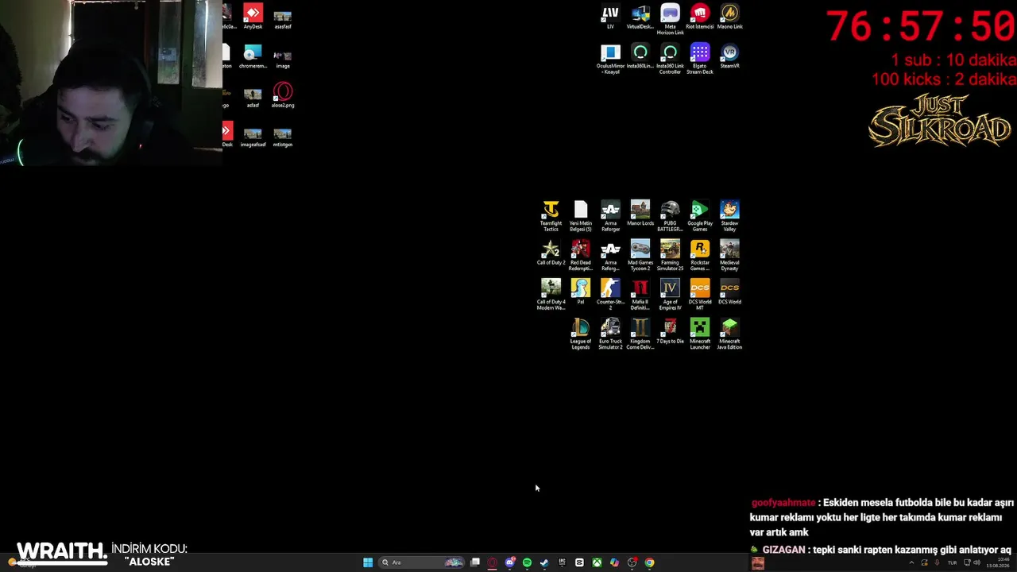The height and width of the screenshot is (572, 1017).
Task: Launch the DCS World MT shortcut
Action: [x=700, y=295]
